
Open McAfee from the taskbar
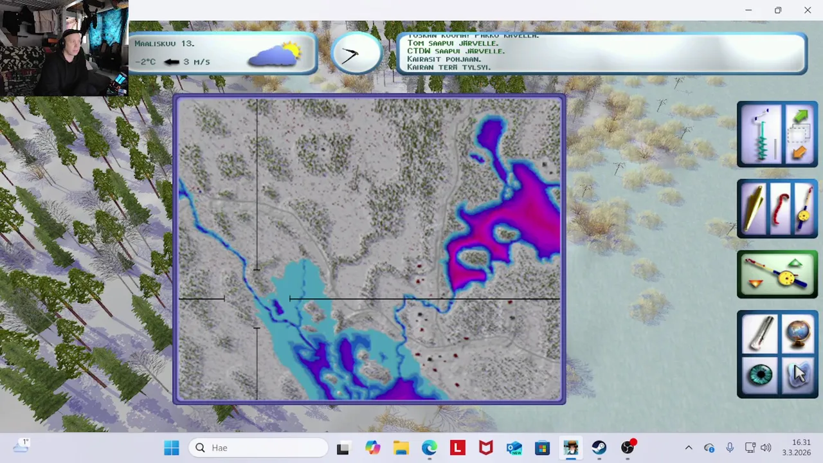pos(485,448)
